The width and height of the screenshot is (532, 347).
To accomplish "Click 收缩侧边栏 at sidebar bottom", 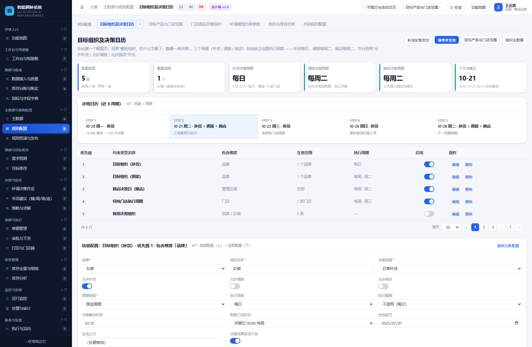I will [x=36, y=342].
